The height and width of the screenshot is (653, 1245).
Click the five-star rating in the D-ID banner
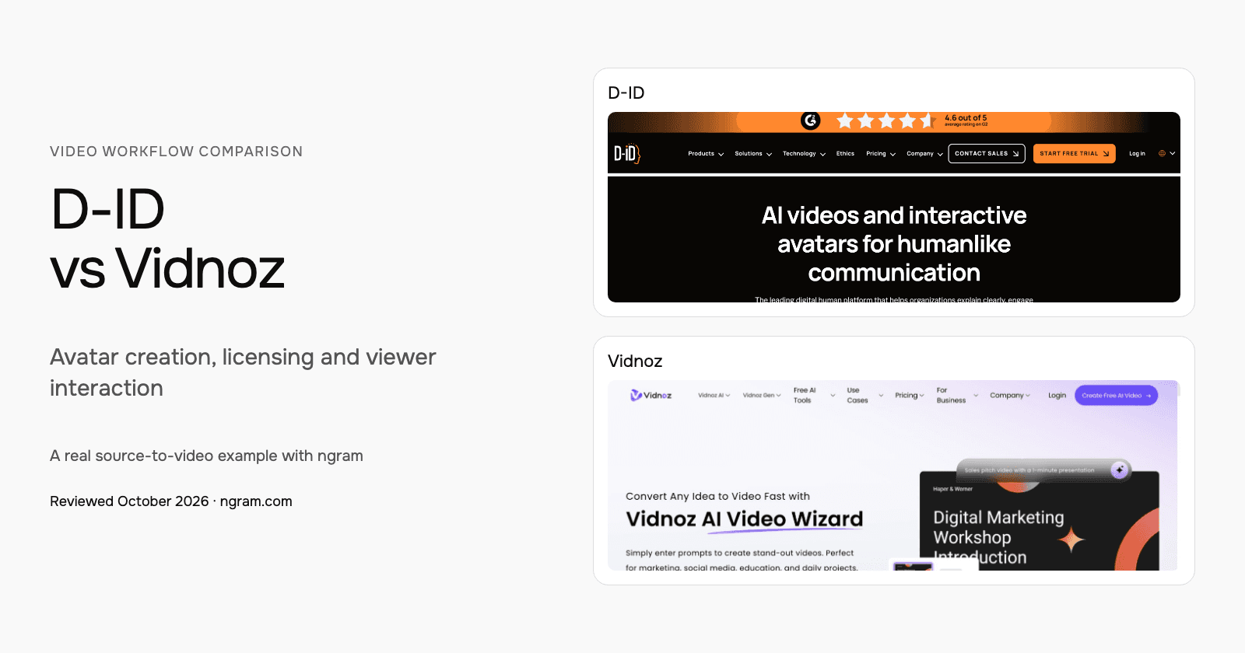pos(886,120)
